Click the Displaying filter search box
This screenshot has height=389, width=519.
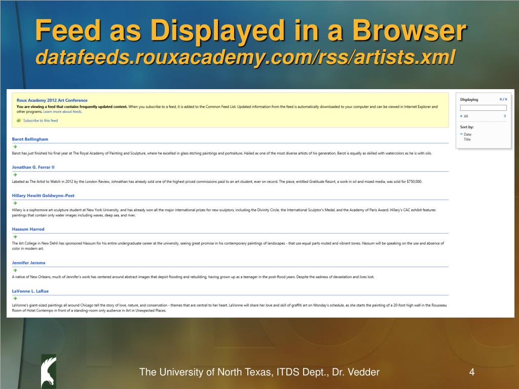pos(483,108)
